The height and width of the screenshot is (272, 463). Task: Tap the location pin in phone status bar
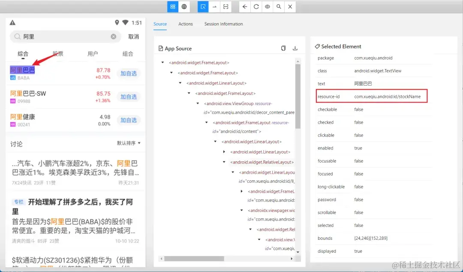[x=117, y=22]
